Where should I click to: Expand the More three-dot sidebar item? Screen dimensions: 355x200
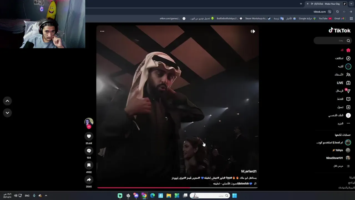(x=344, y=123)
